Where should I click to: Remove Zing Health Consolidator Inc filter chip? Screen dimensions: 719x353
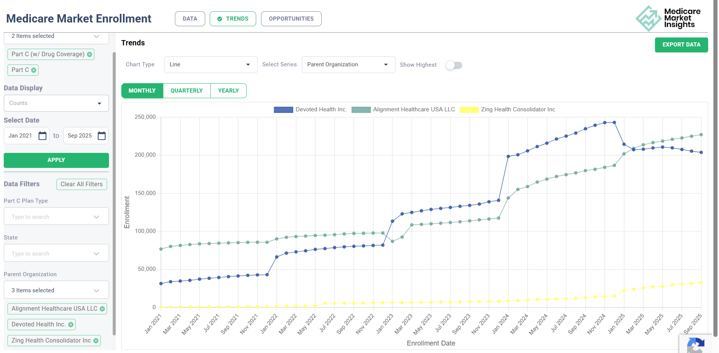click(96, 341)
